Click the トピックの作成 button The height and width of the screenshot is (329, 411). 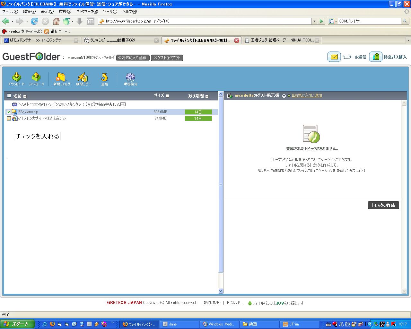coord(383,205)
